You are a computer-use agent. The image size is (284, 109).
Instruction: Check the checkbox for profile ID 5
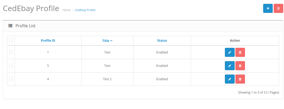[x=11, y=65]
